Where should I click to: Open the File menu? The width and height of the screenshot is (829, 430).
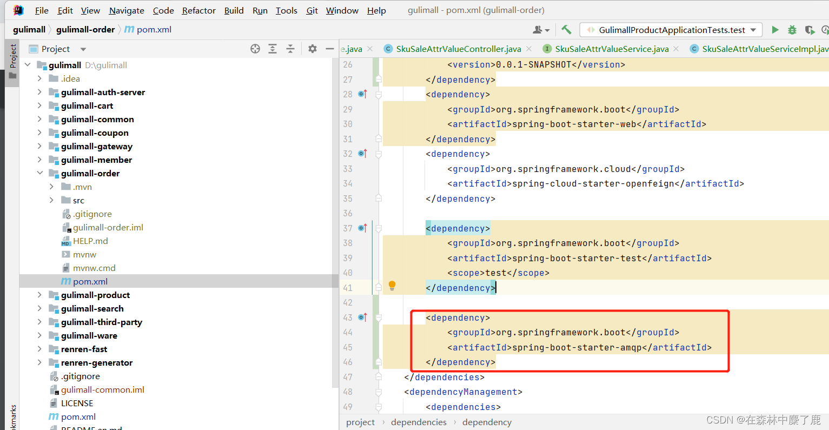pos(42,10)
